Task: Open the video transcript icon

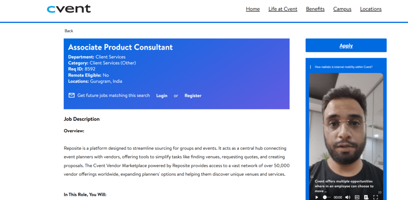Action: [366, 197]
